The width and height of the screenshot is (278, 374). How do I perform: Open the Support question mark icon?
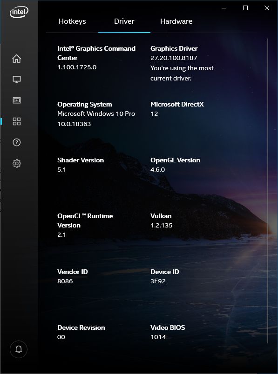[16, 142]
